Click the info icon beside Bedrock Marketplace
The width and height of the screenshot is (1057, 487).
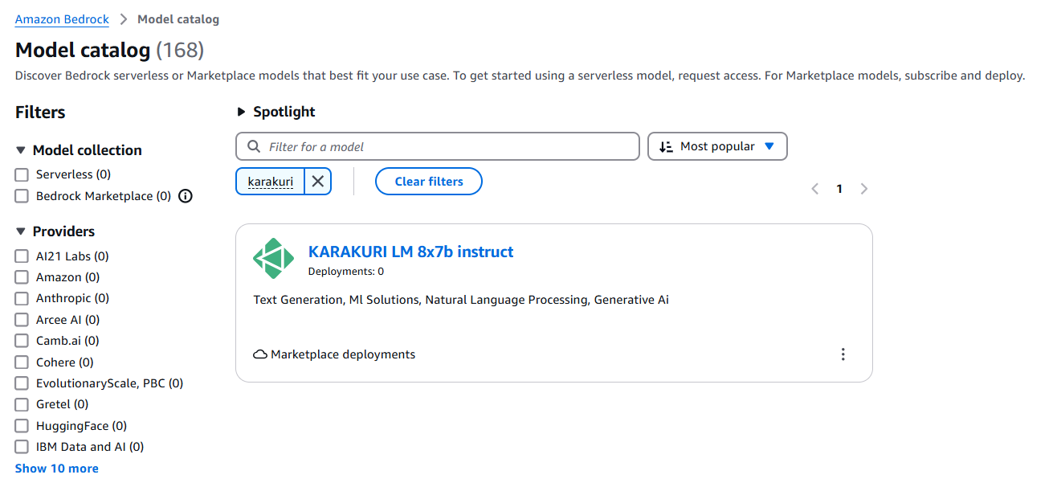click(186, 196)
